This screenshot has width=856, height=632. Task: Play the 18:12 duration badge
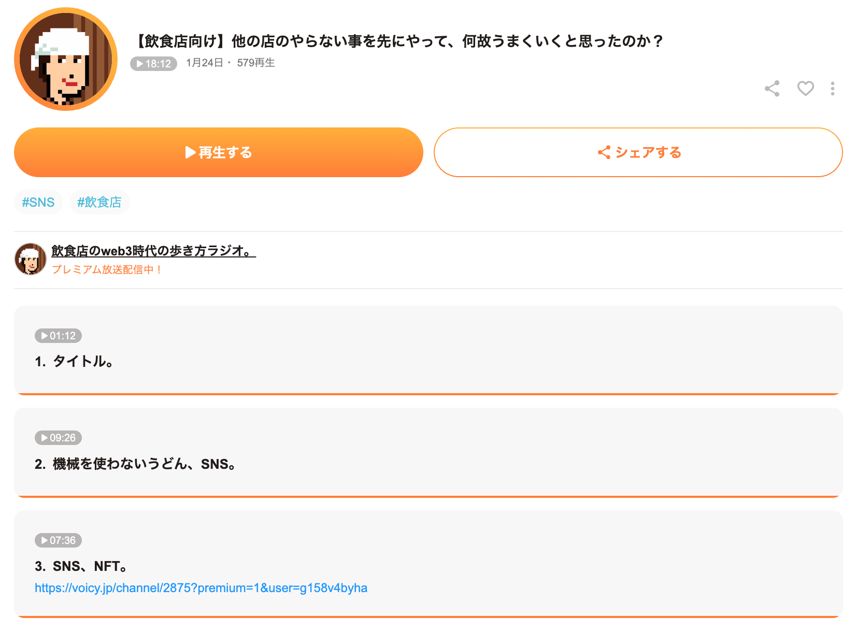coord(153,64)
